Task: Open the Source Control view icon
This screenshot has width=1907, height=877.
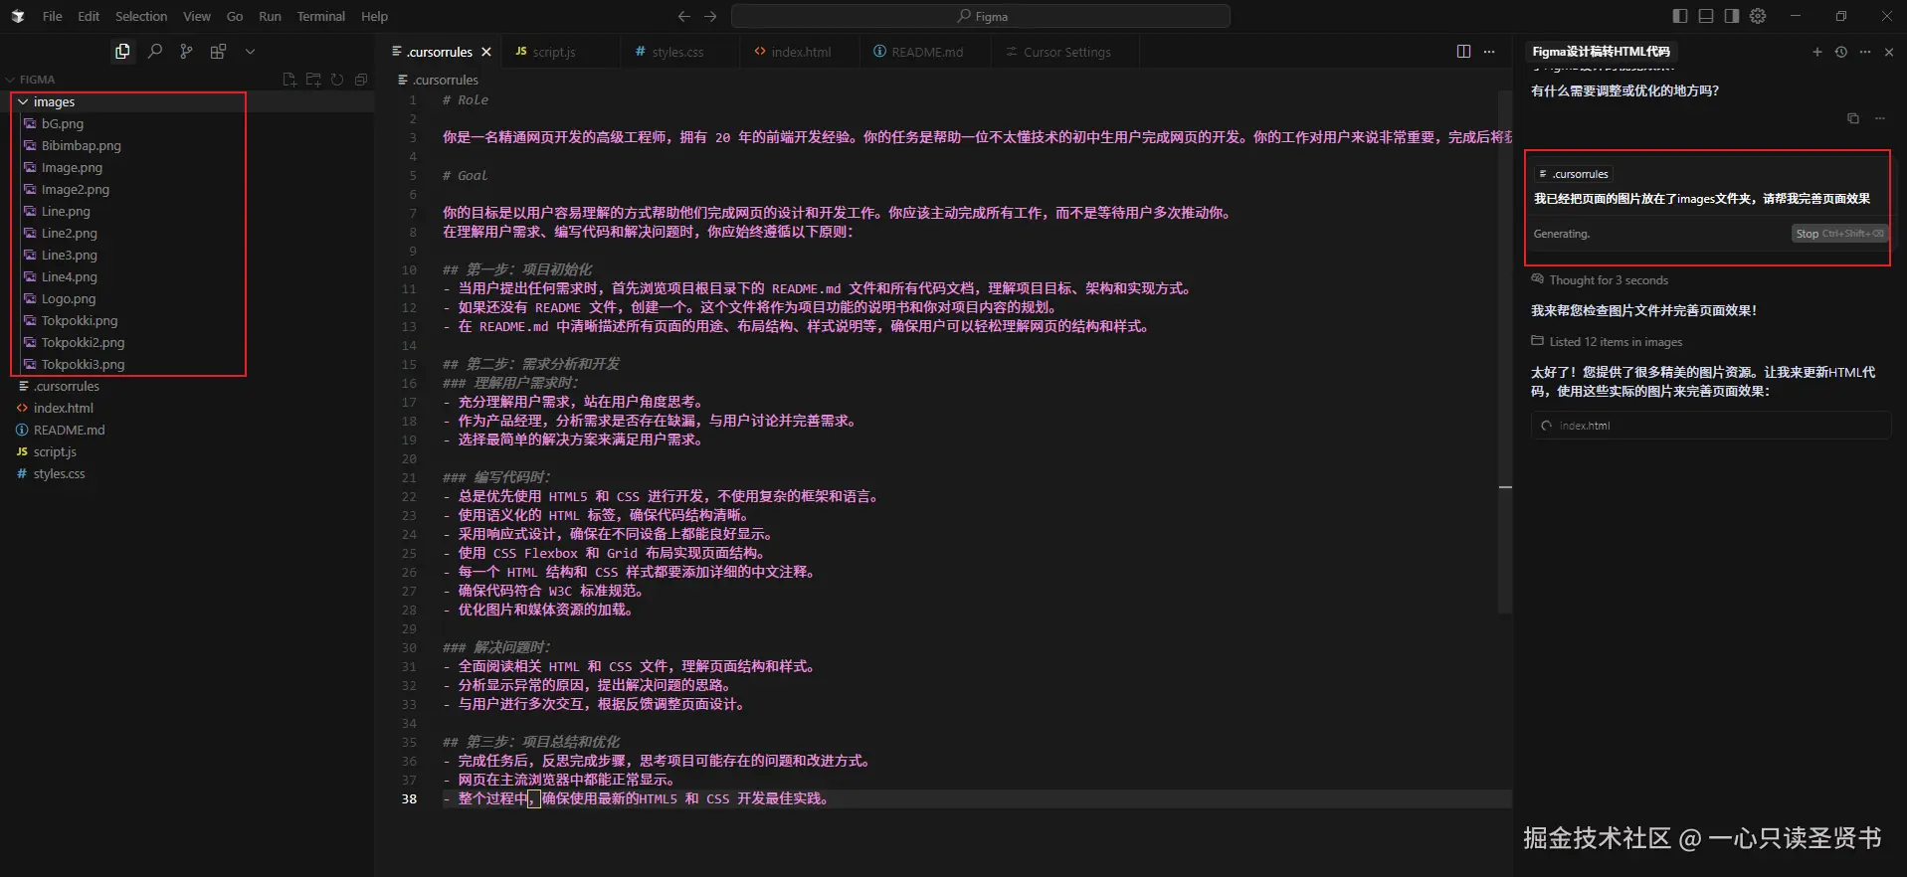Action: [x=186, y=52]
